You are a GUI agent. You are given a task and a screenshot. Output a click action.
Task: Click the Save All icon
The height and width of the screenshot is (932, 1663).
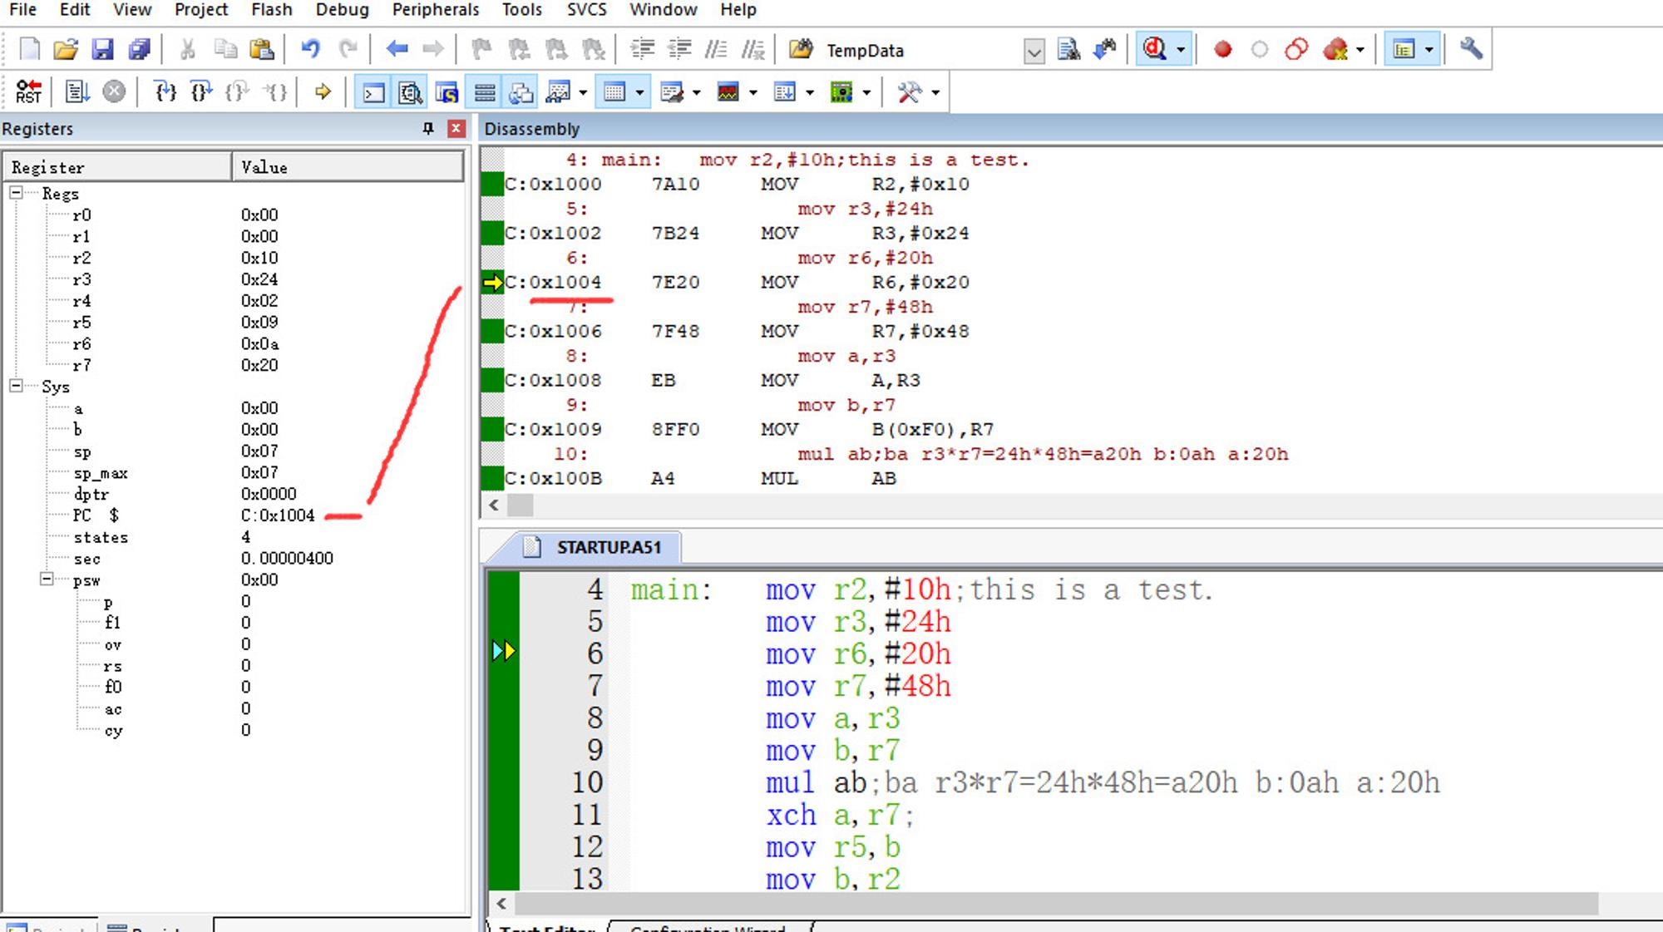(139, 50)
